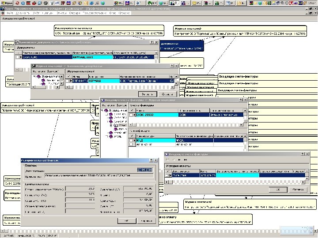Tick the СУЭК row checkbox in Банковские документы
The width and height of the screenshot is (318, 238).
click(17, 57)
